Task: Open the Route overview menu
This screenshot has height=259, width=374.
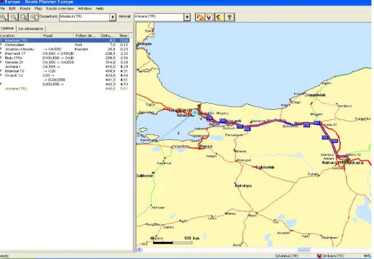Action: point(60,9)
